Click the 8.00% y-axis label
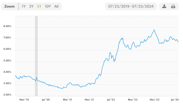Screen dimensions: 183x105 (7, 26)
